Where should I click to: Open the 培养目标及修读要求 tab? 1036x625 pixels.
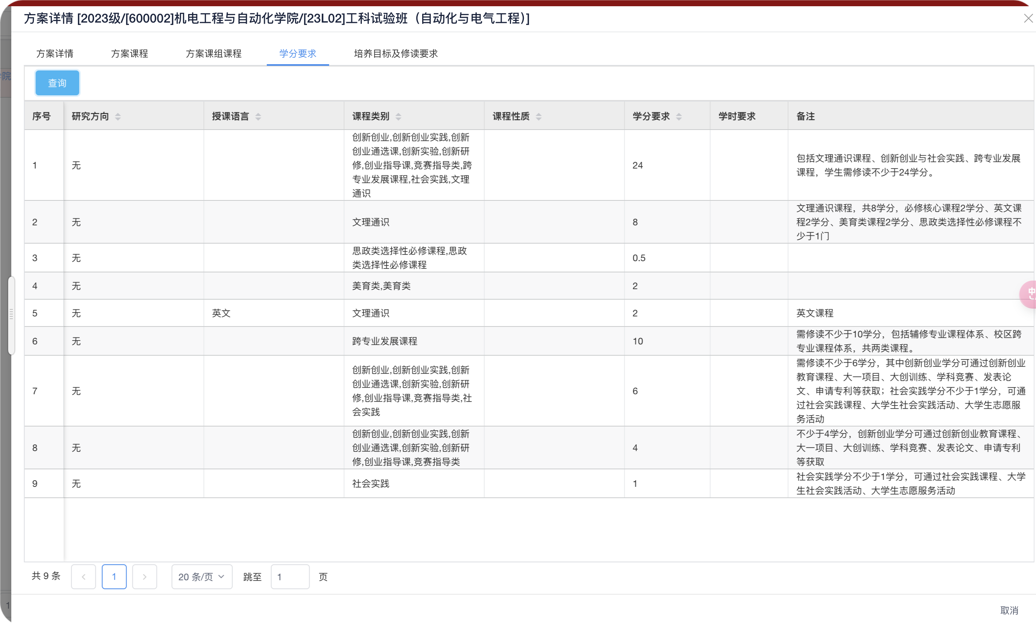(395, 54)
